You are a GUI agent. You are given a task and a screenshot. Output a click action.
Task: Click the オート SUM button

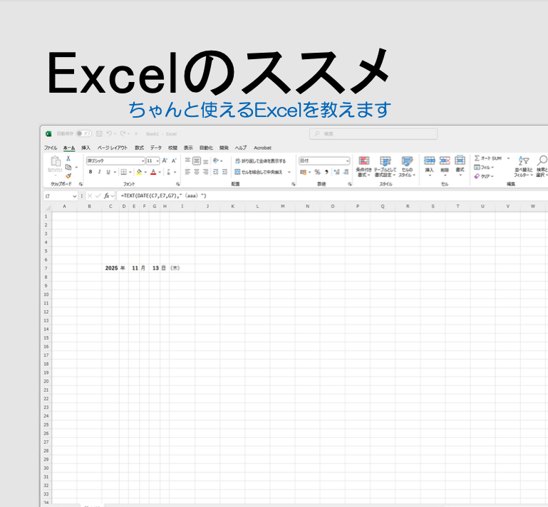[489, 158]
